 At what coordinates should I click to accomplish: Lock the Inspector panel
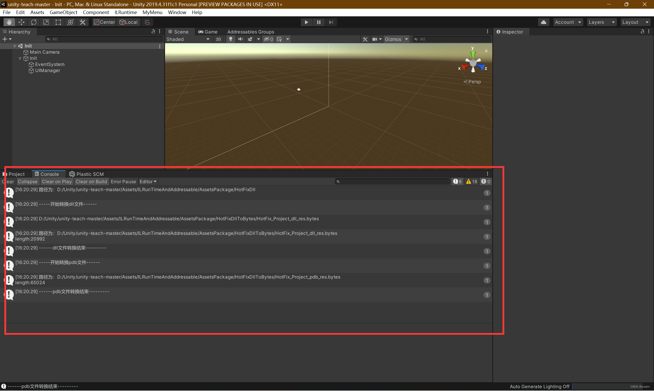(643, 32)
